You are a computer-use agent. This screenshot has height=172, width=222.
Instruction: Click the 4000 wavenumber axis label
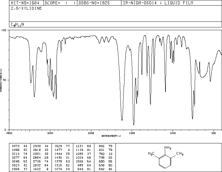[9, 133]
